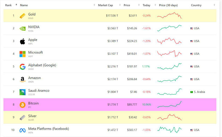The image size is (222, 137).
Task: Click the Bitcoin logo icon
Action: pos(23,105)
